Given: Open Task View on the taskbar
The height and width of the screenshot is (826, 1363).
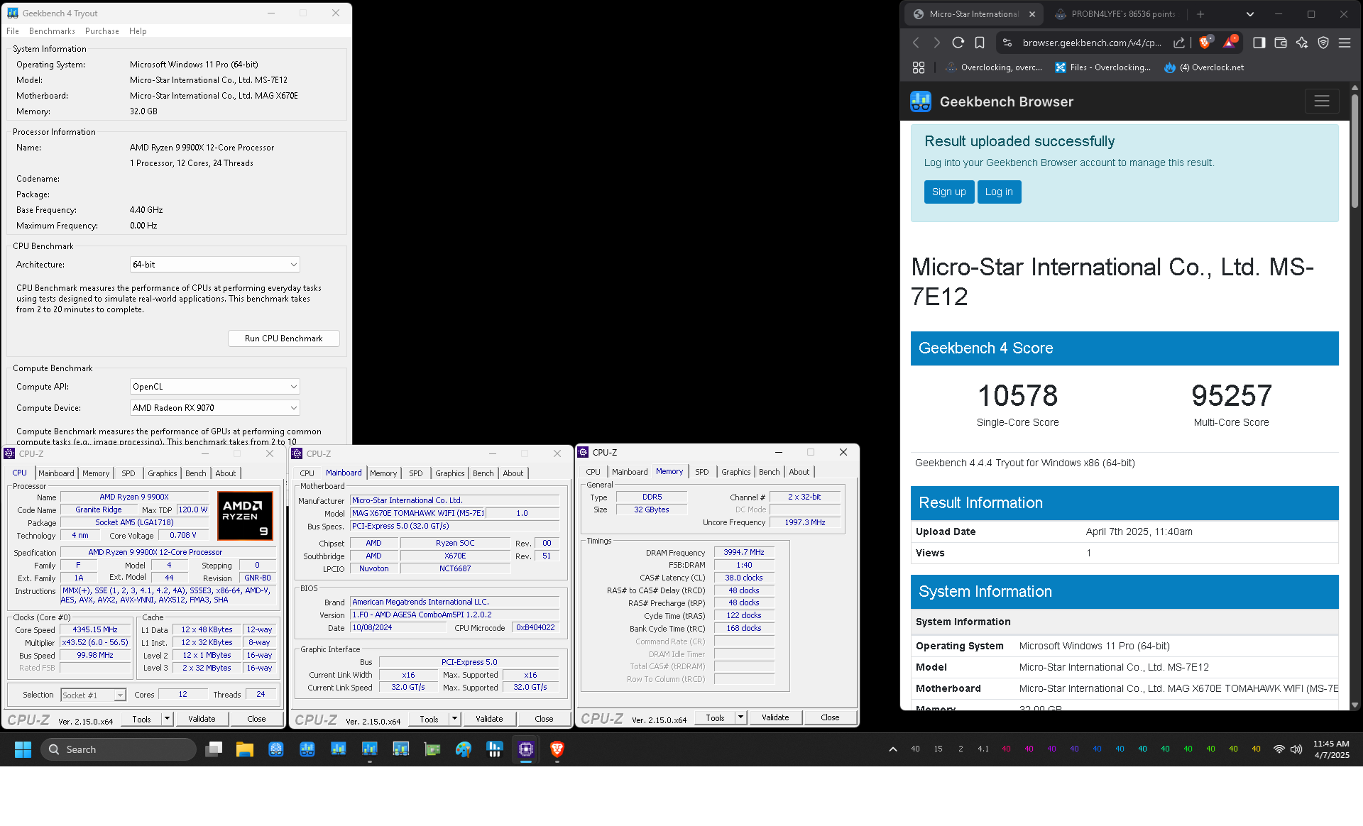Looking at the screenshot, I should (214, 749).
